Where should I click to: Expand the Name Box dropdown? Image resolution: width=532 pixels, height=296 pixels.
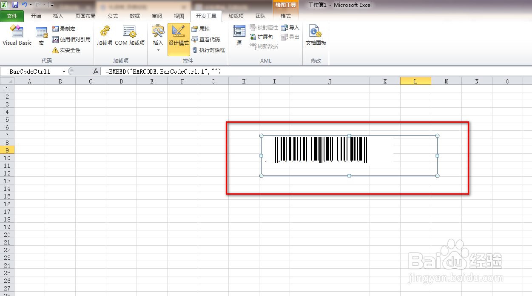coord(64,72)
